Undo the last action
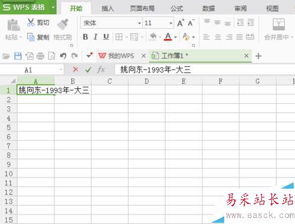 [x=63, y=56]
